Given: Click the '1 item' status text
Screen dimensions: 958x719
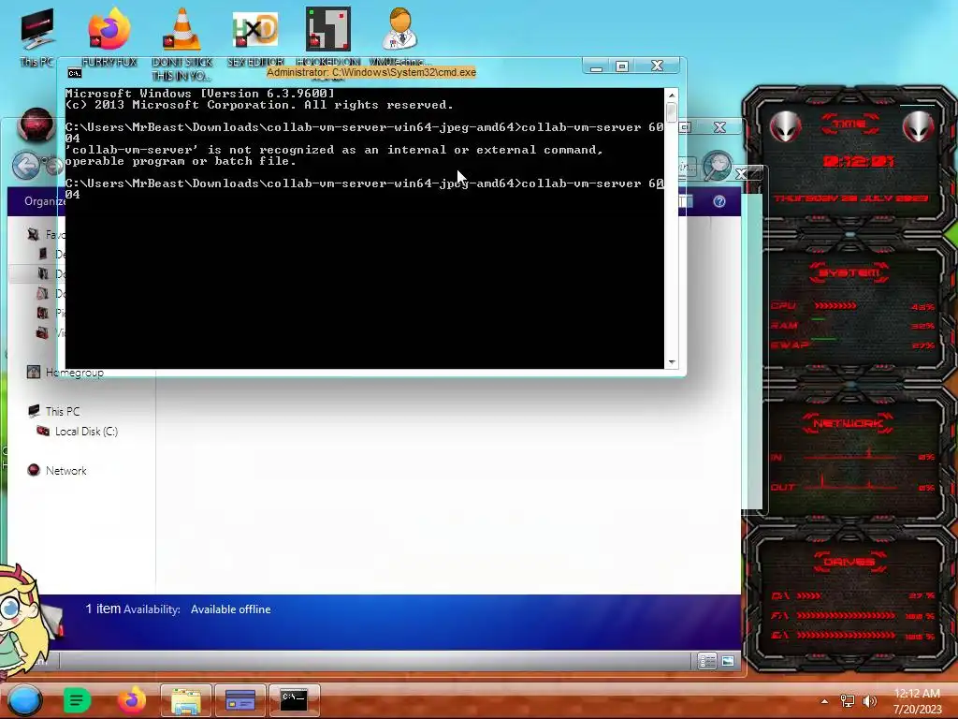Looking at the screenshot, I should point(103,609).
